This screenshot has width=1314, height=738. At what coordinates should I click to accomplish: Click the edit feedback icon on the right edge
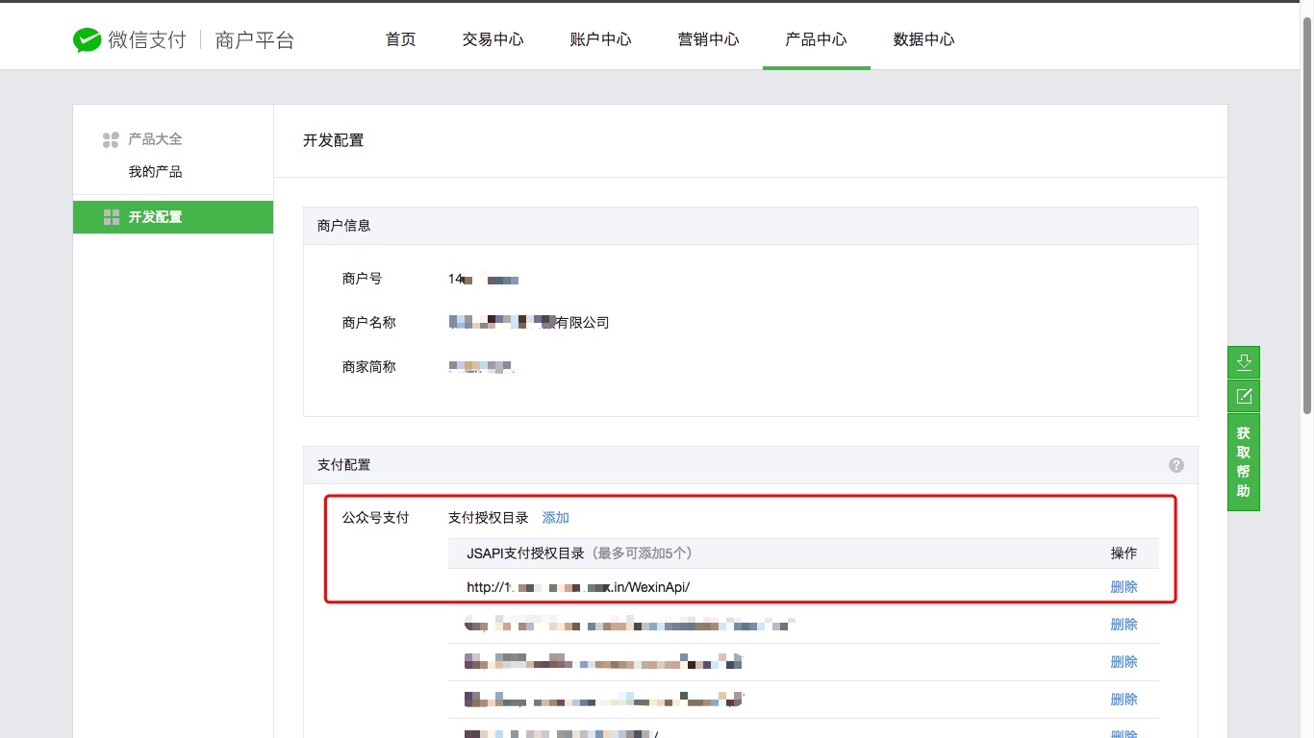click(x=1243, y=396)
